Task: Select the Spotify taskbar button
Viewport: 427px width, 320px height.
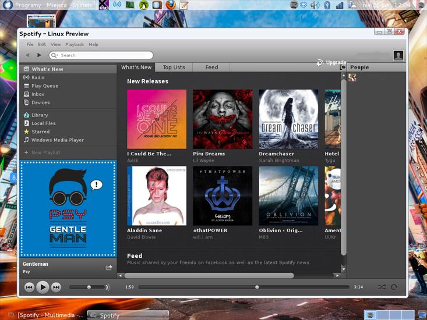Action: click(128, 315)
